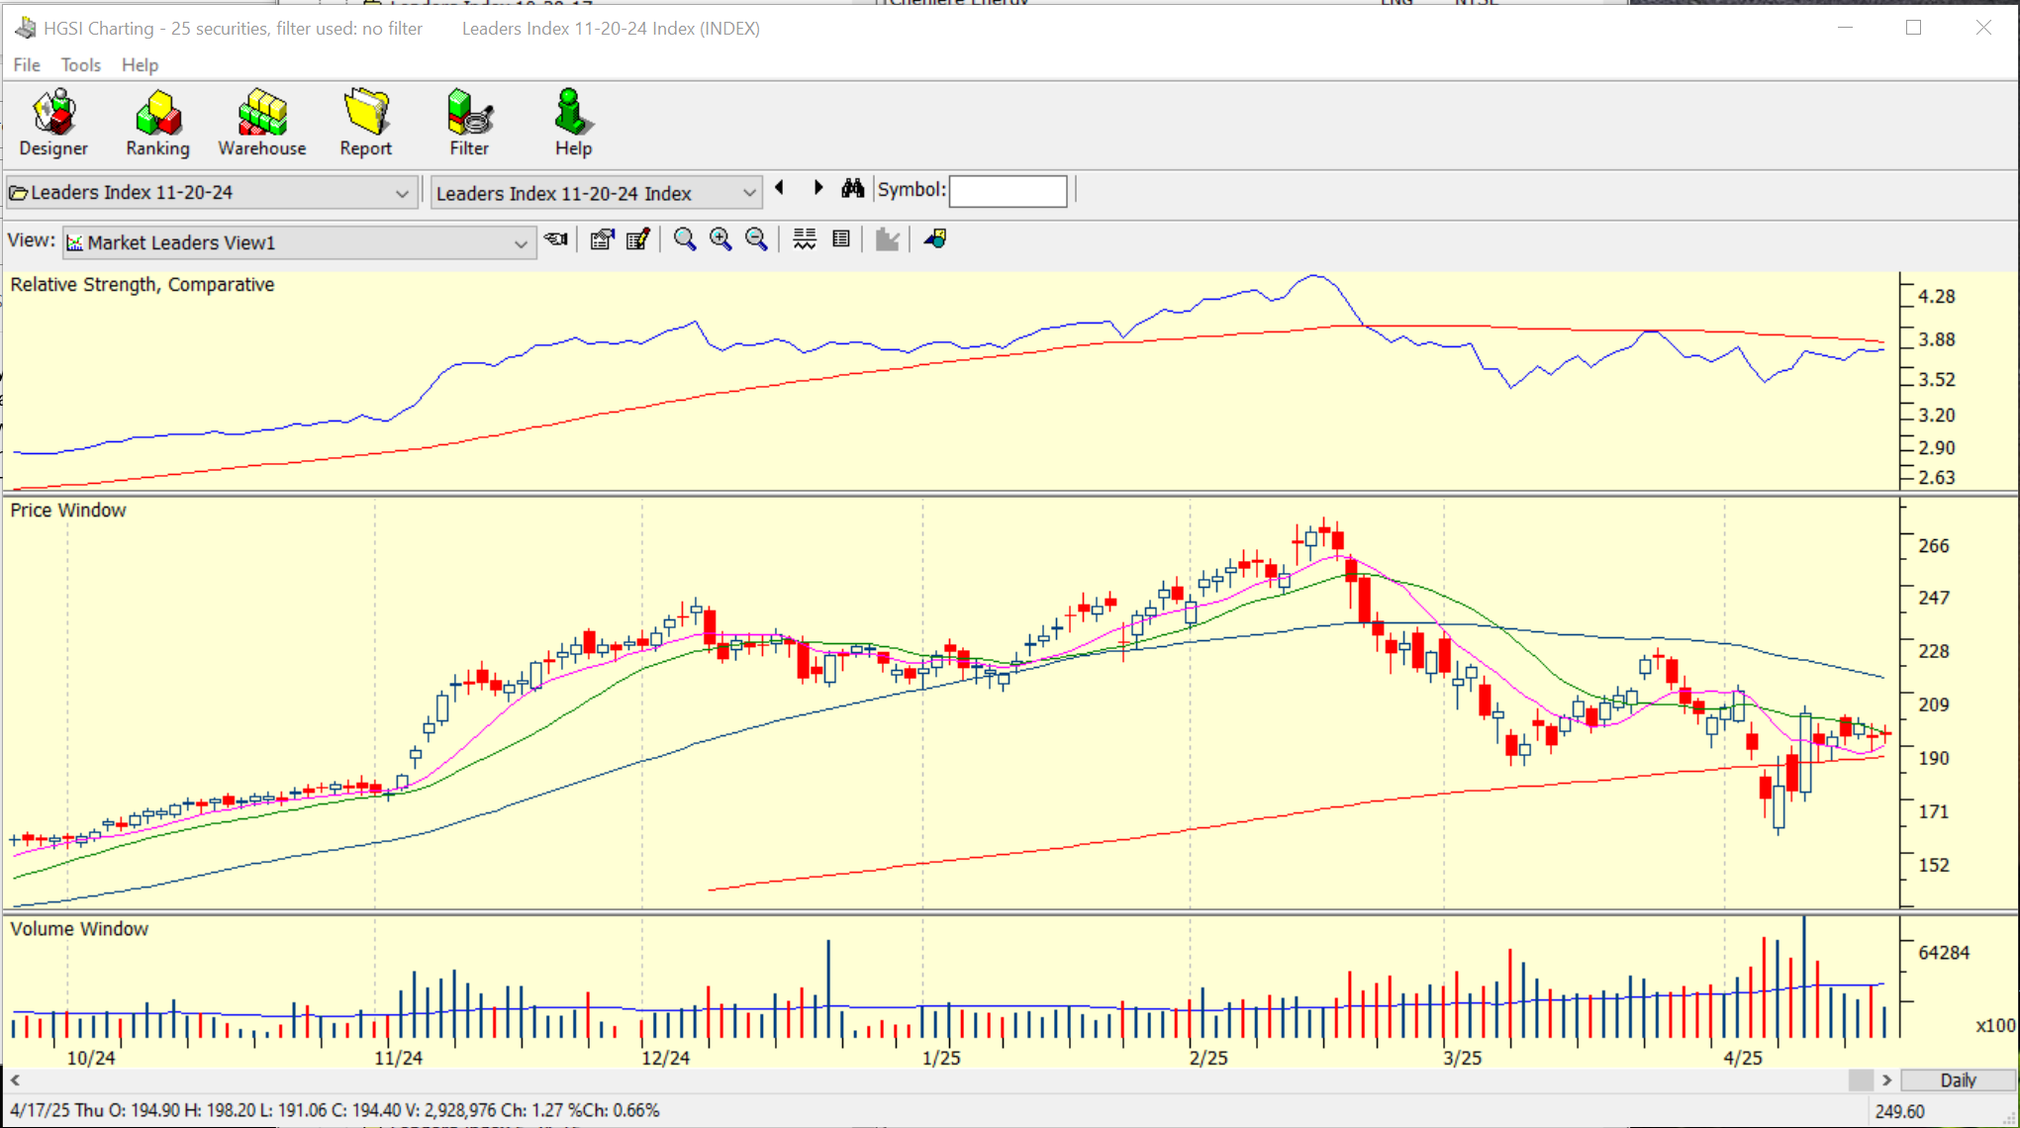
Task: Click the wavy-lines chart overlay icon
Action: tap(805, 239)
